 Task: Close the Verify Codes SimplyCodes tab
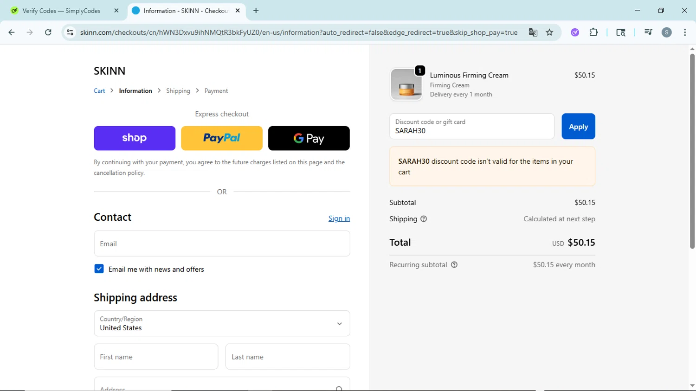[116, 11]
